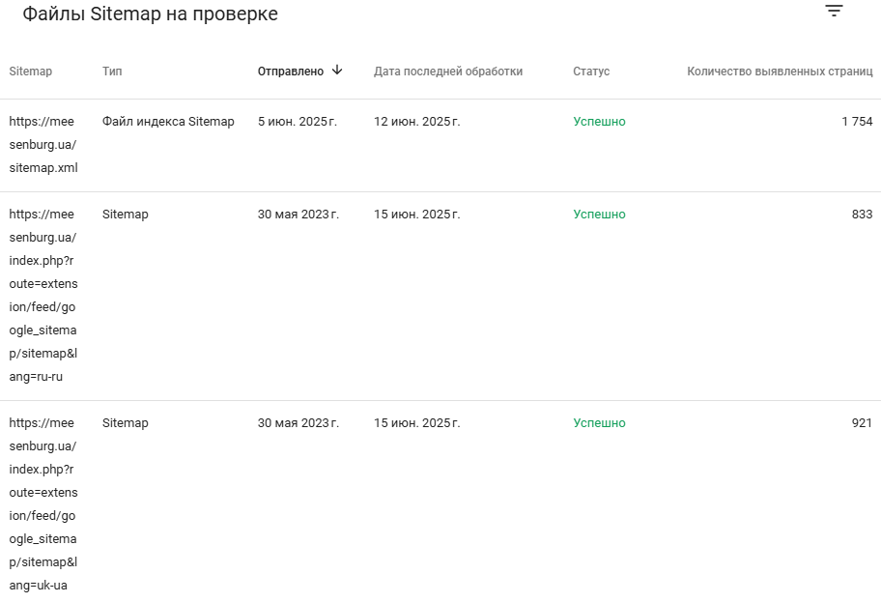Click the 921 discovered pages value
The height and width of the screenshot is (603, 881).
point(862,422)
